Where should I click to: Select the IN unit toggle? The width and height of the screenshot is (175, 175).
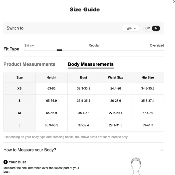[156, 28]
